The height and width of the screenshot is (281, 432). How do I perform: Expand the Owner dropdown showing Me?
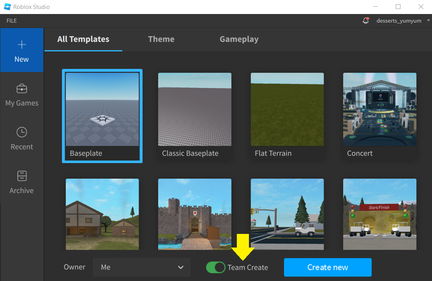[142, 267]
